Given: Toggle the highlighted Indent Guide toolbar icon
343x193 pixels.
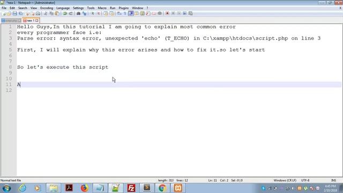Looking at the screenshot, I should (x=131, y=13).
